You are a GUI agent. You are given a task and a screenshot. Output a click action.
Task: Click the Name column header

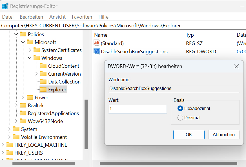(x=138, y=35)
